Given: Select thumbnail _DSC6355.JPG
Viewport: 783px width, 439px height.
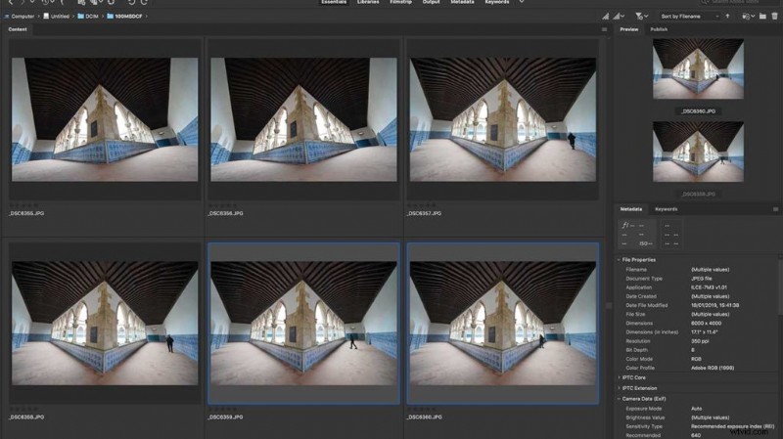Looking at the screenshot, I should [105, 119].
